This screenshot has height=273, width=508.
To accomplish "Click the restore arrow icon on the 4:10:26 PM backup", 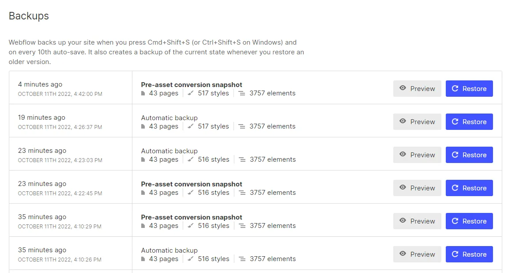I will click(x=455, y=254).
